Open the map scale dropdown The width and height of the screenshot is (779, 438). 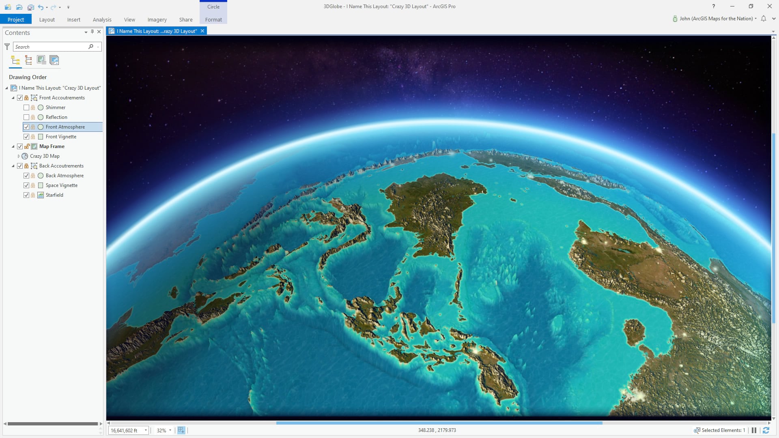coord(146,430)
